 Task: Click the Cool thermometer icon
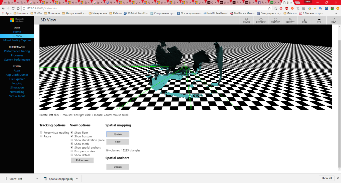click(304, 20)
